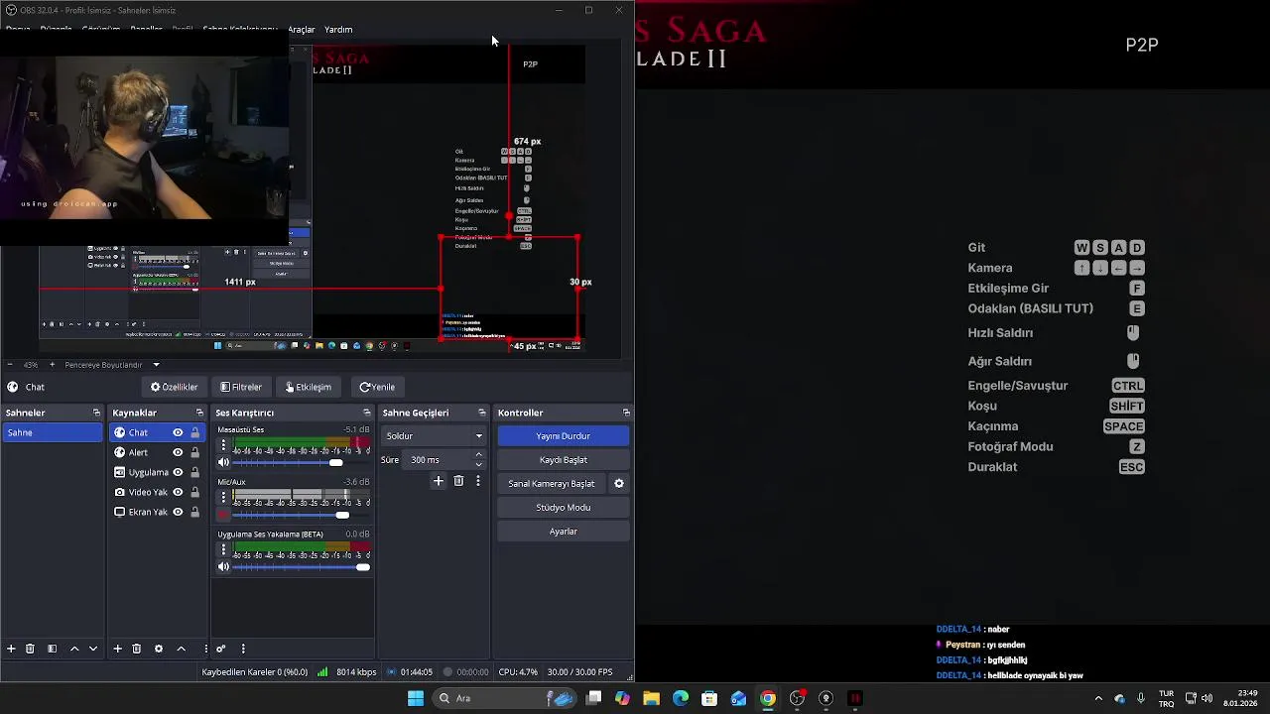The width and height of the screenshot is (1270, 714).
Task: Move scene down arrow in Sahneler panel
Action: (93, 649)
